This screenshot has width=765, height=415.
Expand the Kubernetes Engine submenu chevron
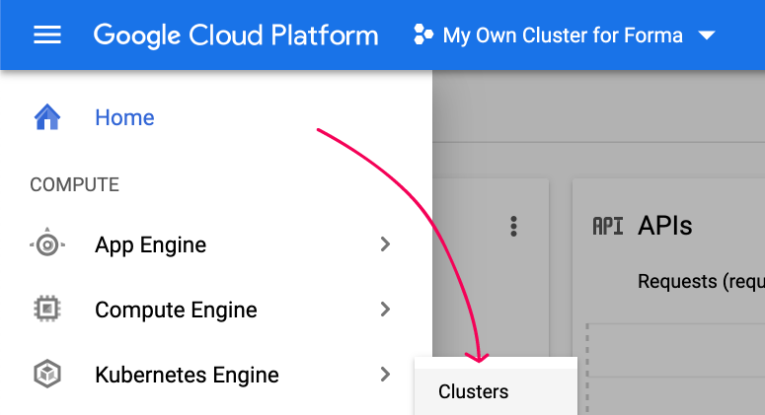pyautogui.click(x=385, y=374)
